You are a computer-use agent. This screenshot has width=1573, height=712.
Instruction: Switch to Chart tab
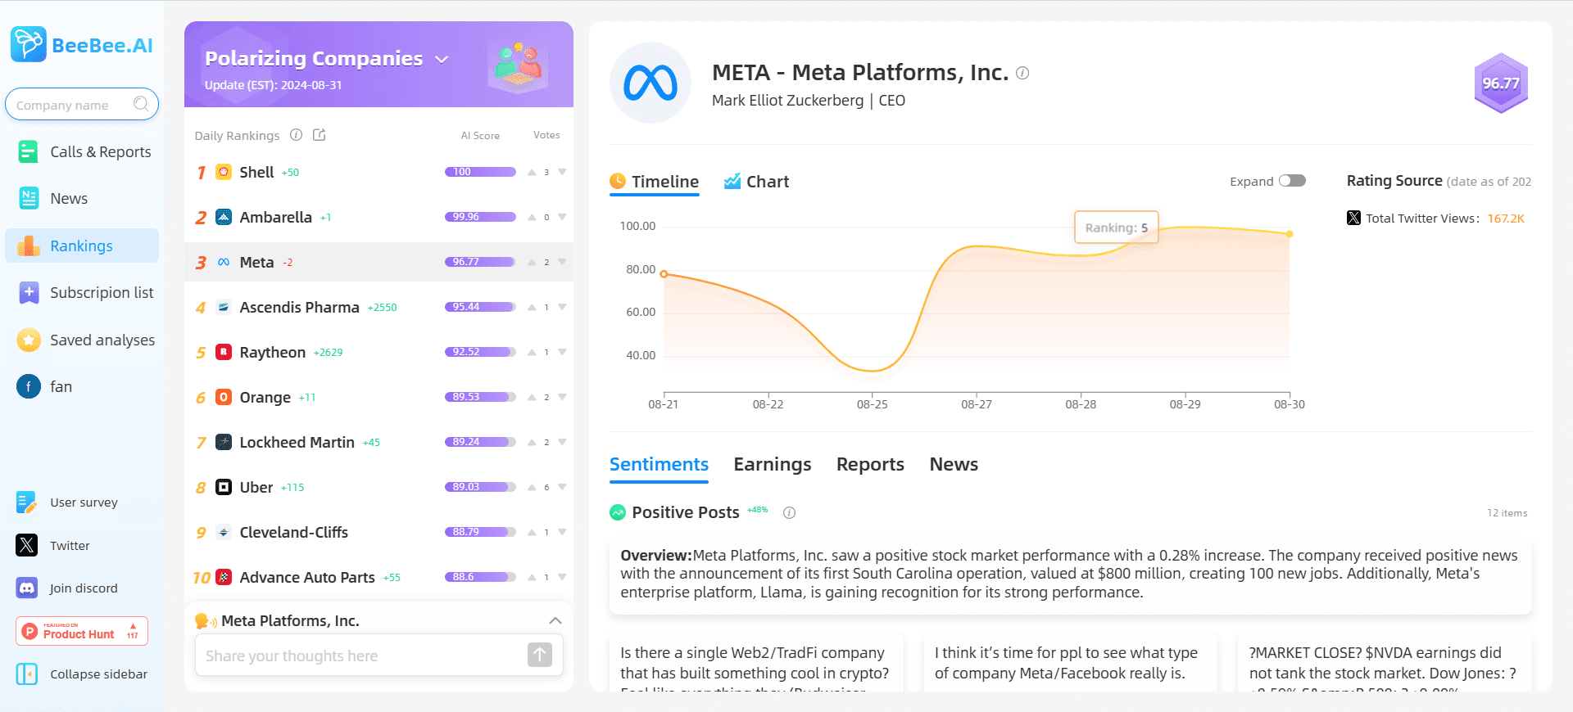(x=756, y=182)
